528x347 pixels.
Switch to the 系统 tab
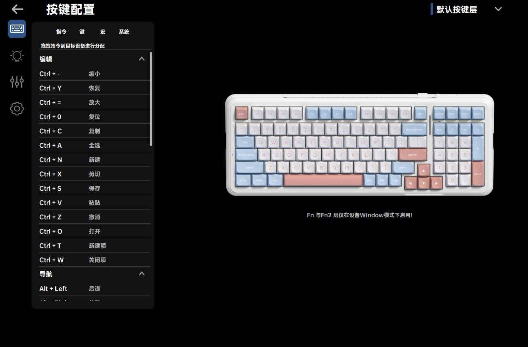click(124, 32)
